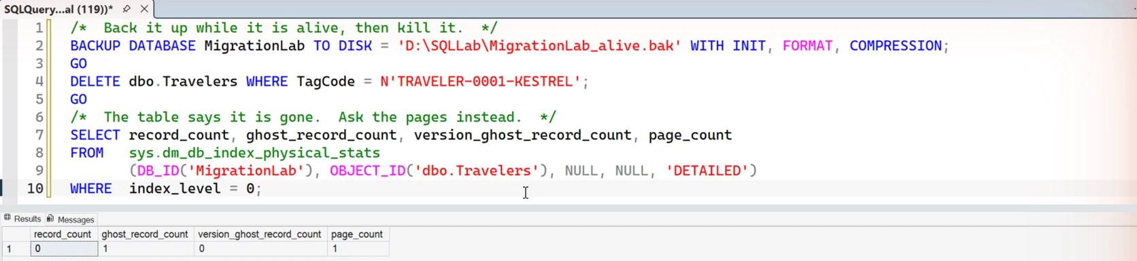Place cursor on BACKUP keyword in line 2
The width and height of the screenshot is (1137, 261).
[x=95, y=46]
